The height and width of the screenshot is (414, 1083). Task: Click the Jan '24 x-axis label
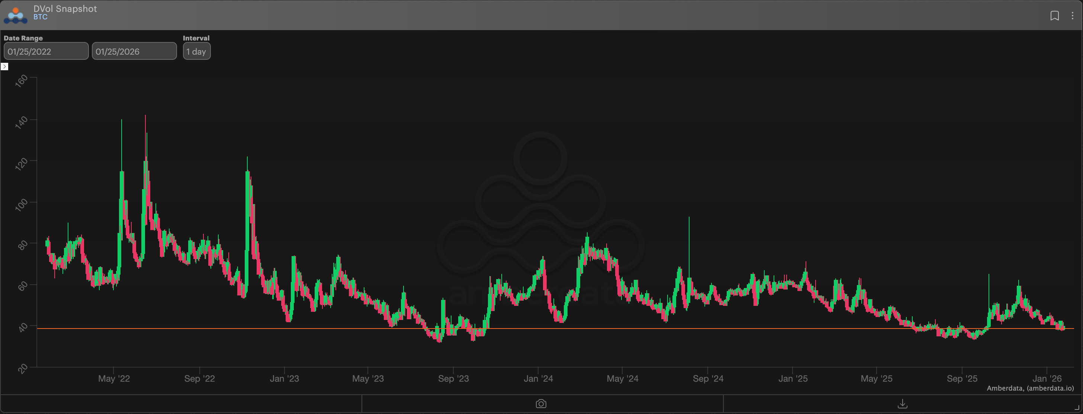(x=538, y=378)
